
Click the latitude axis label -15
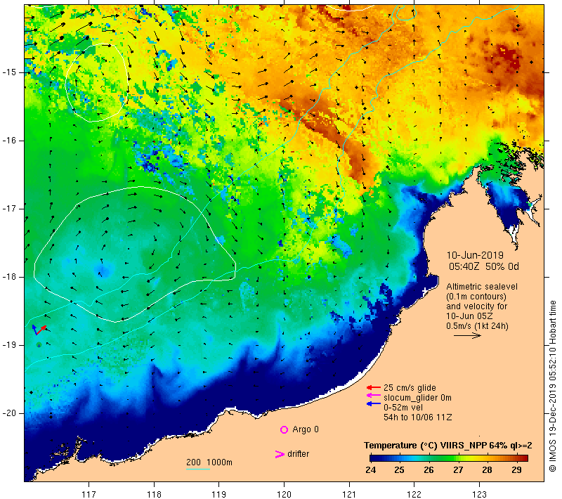9,72
